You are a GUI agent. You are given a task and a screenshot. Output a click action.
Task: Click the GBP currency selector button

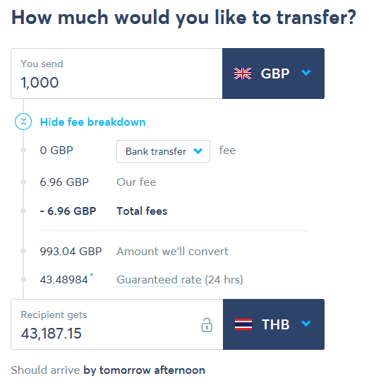click(x=273, y=74)
